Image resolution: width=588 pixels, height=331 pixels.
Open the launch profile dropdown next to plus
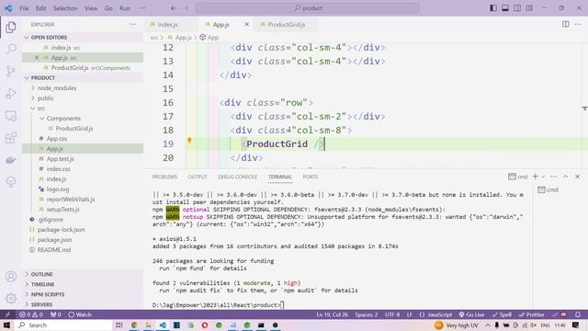tap(543, 177)
